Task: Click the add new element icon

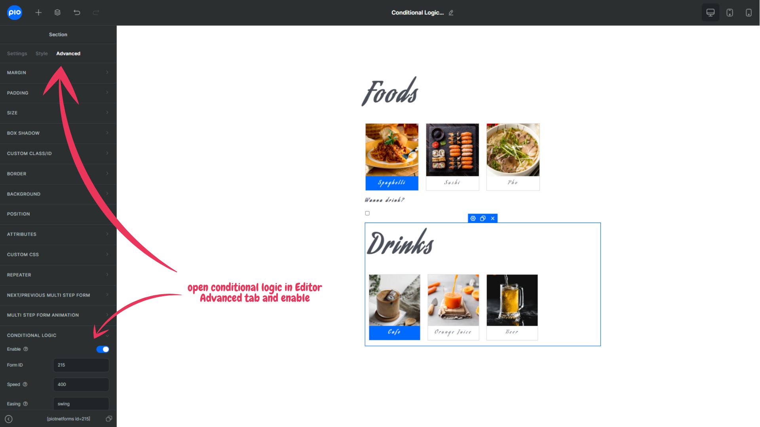Action: coord(38,13)
